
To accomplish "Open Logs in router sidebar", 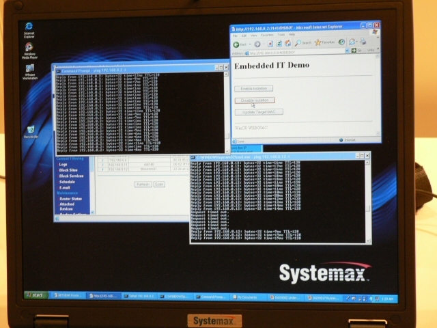I will 63,165.
